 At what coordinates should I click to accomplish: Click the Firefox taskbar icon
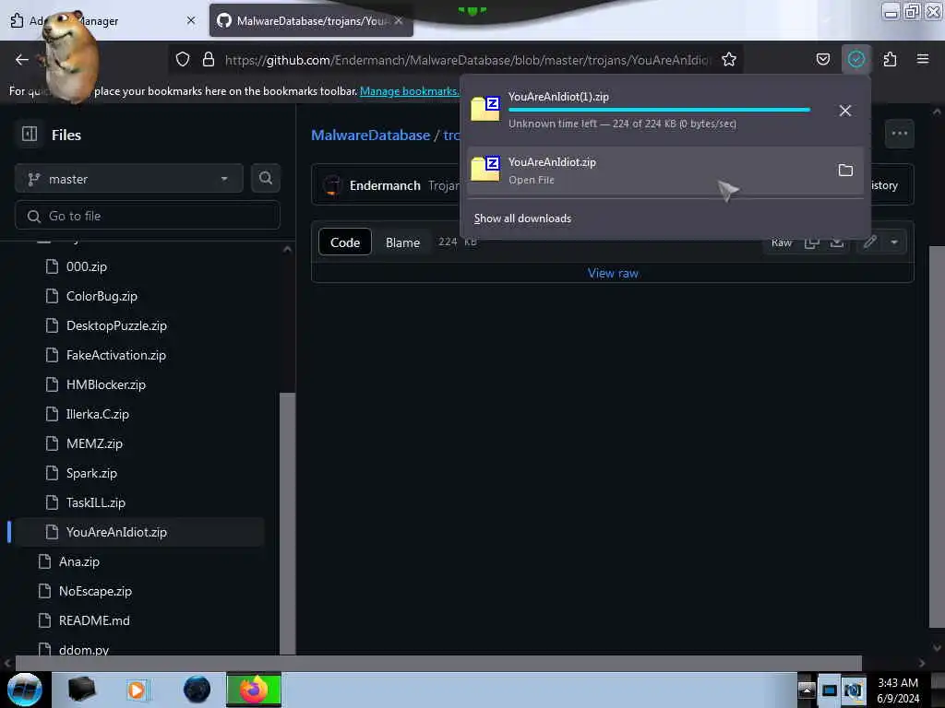(254, 690)
